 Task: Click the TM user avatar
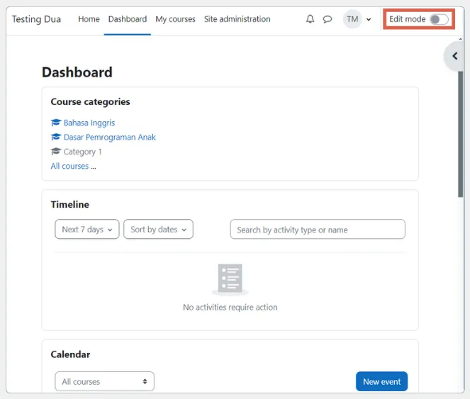352,19
